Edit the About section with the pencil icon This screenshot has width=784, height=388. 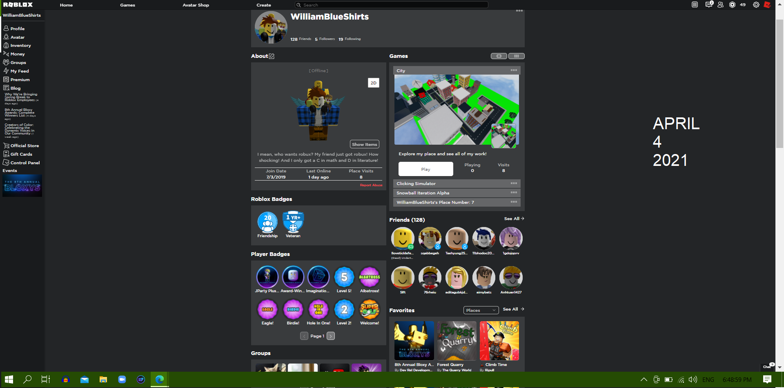point(272,56)
